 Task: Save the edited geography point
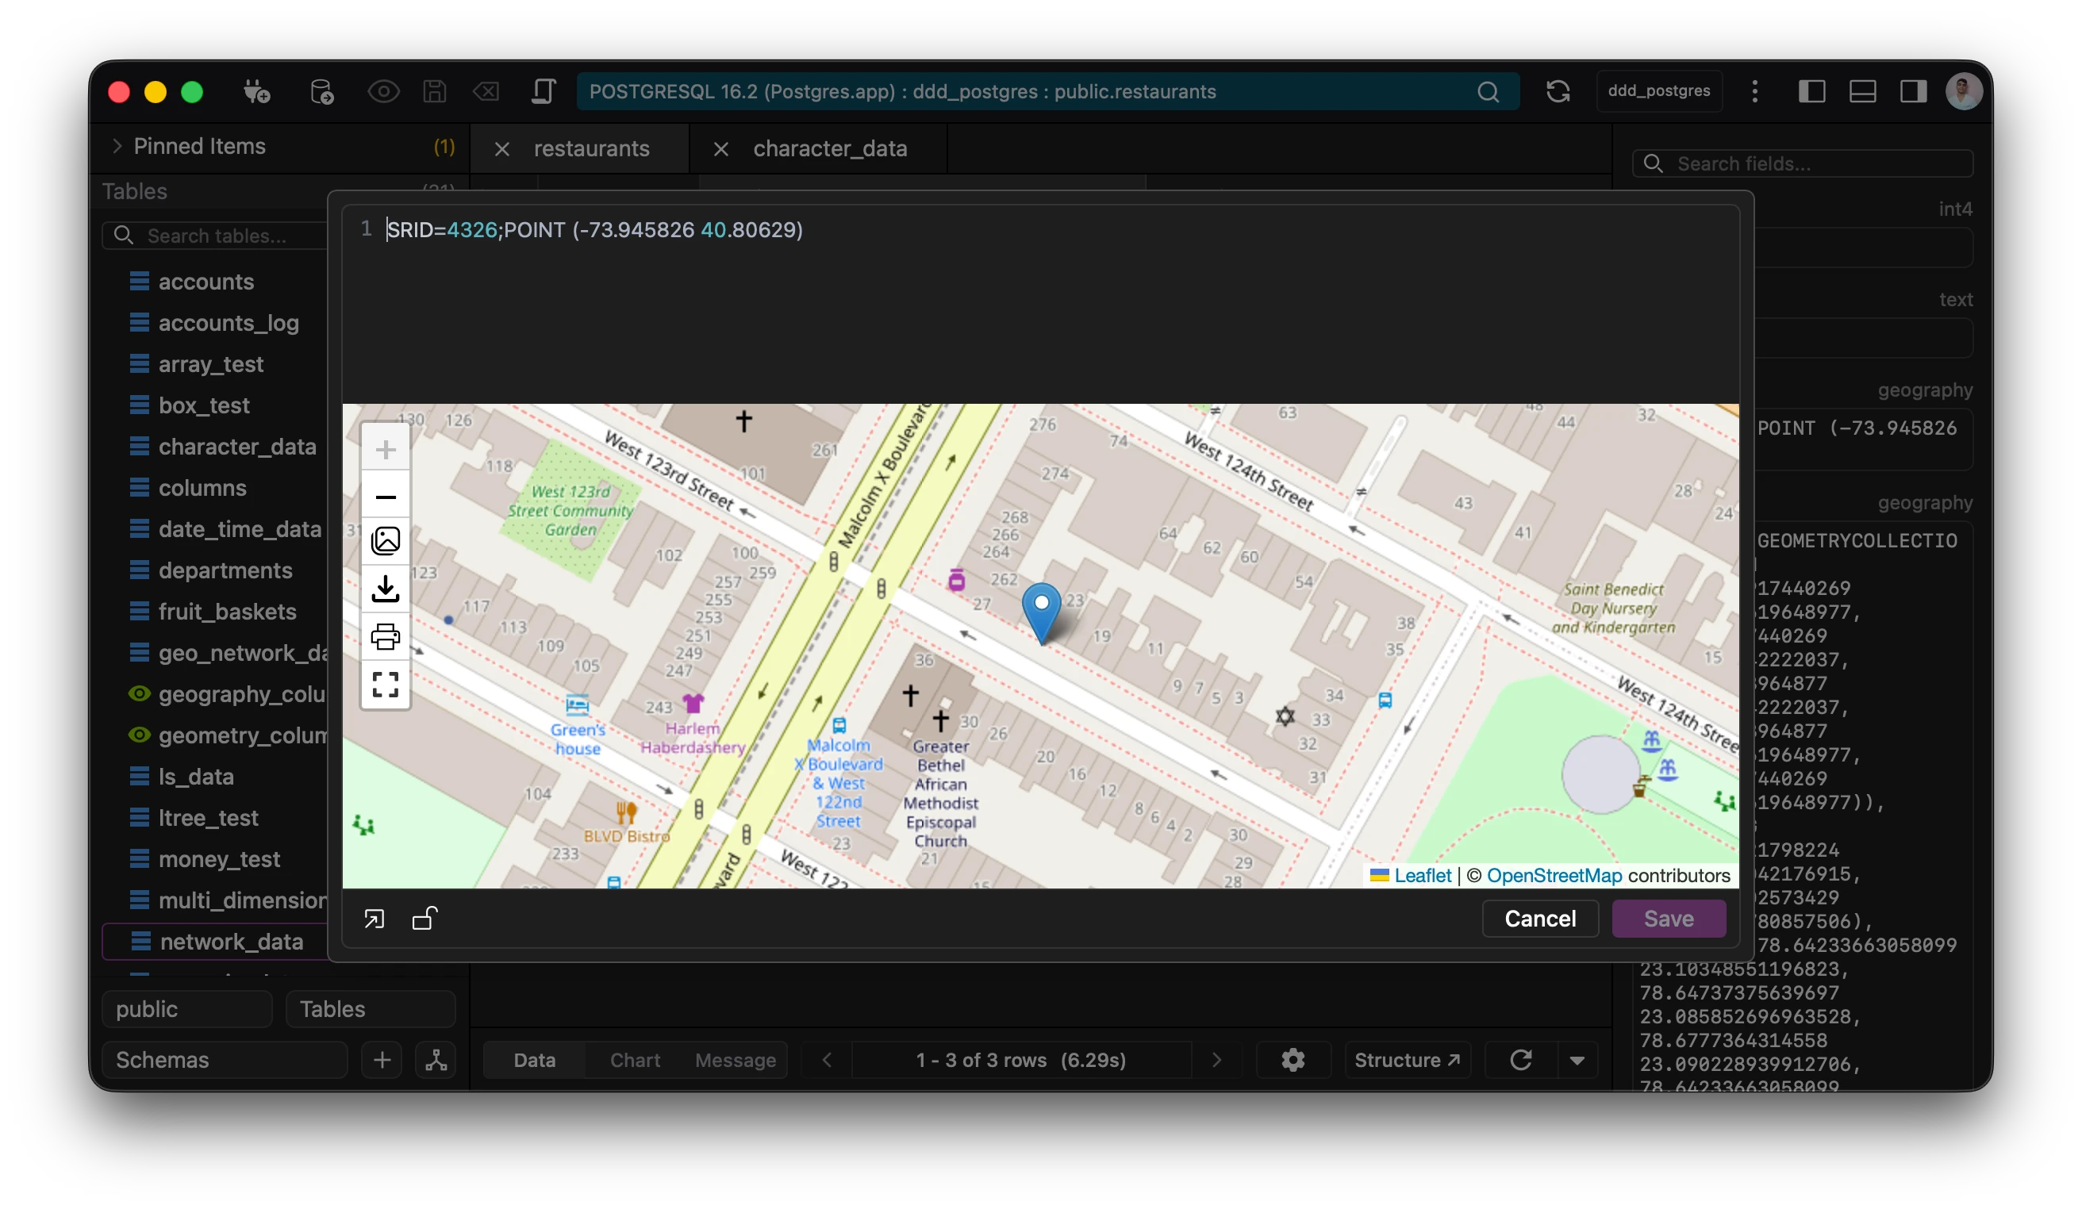coord(1668,919)
